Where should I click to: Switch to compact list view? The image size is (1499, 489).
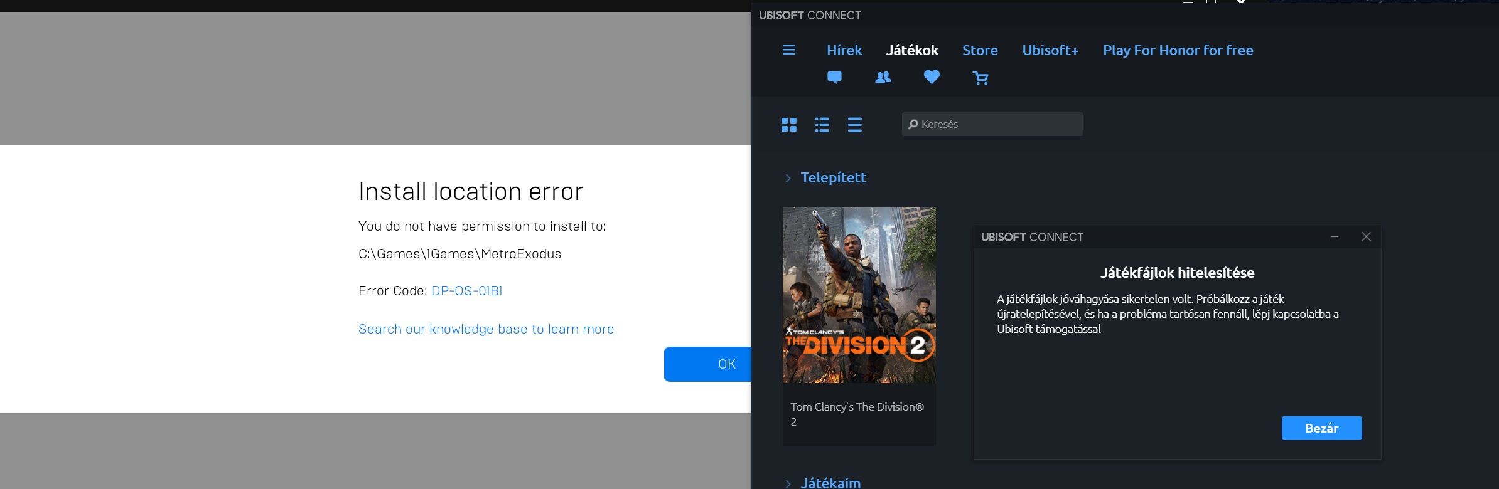pos(854,125)
